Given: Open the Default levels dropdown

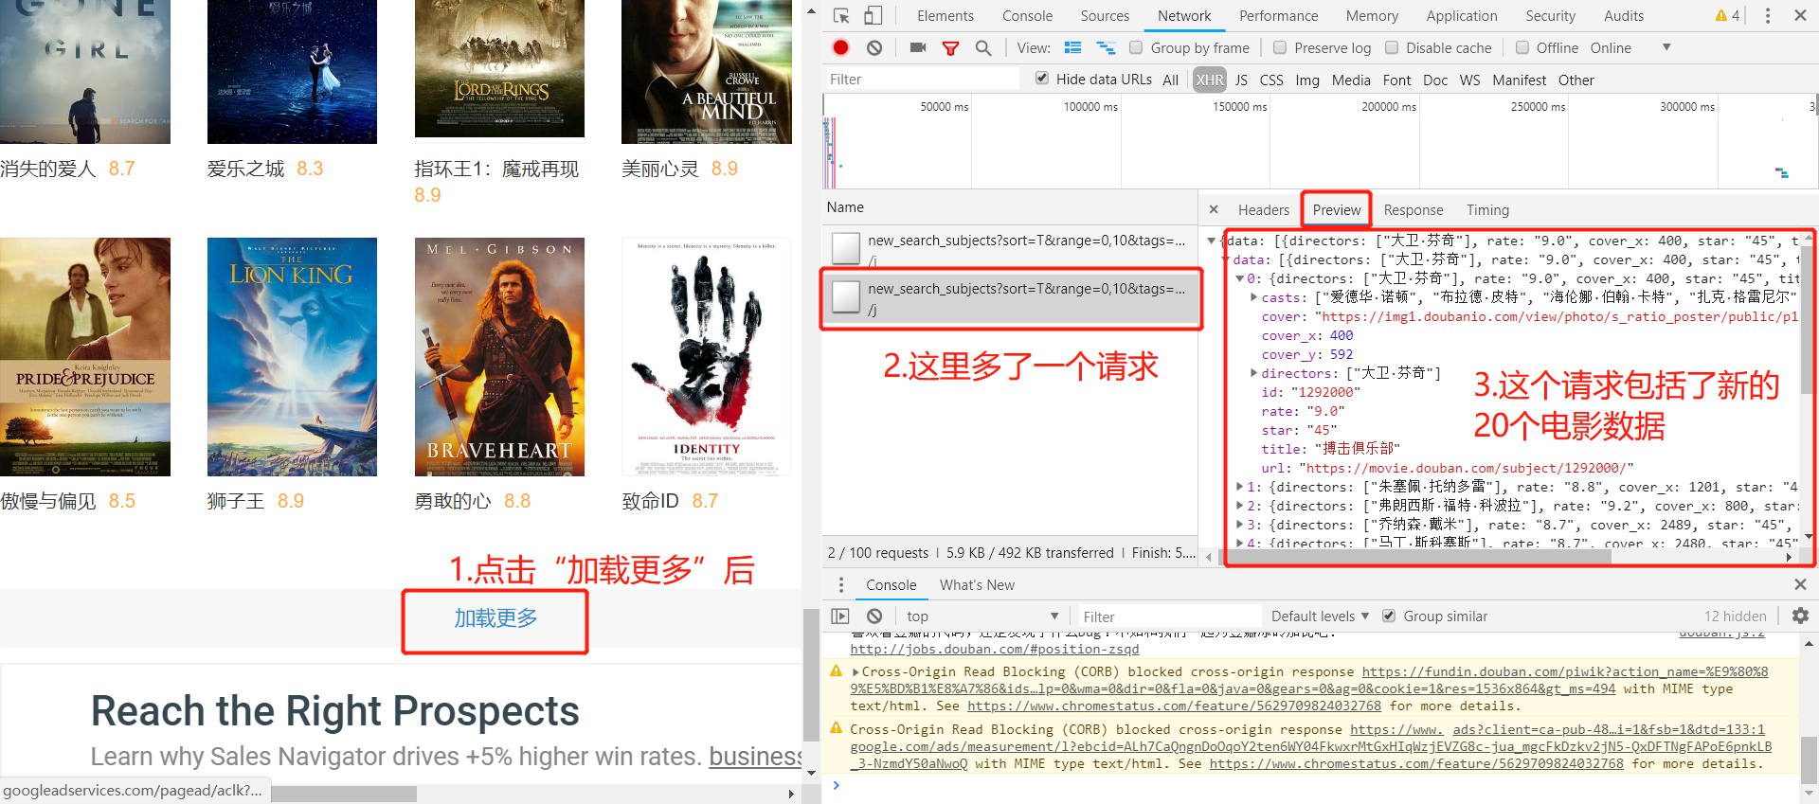Looking at the screenshot, I should click(x=1320, y=616).
